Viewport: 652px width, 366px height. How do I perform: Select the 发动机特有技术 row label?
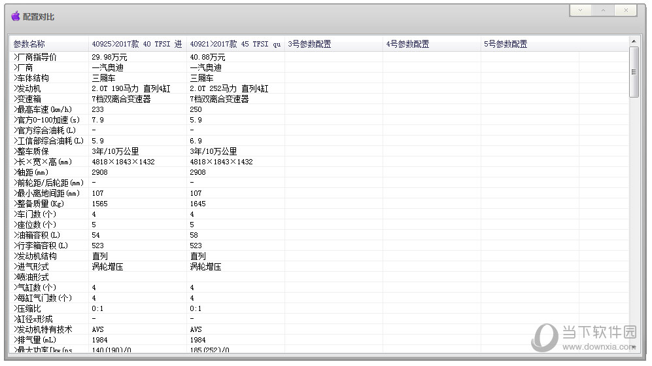point(43,329)
